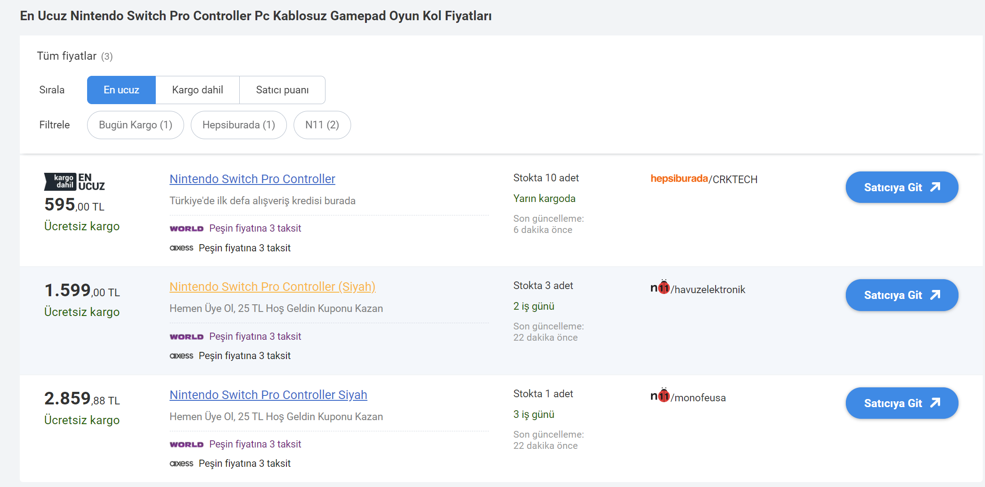Click Axess card logo in the 595 TL offer

click(181, 248)
